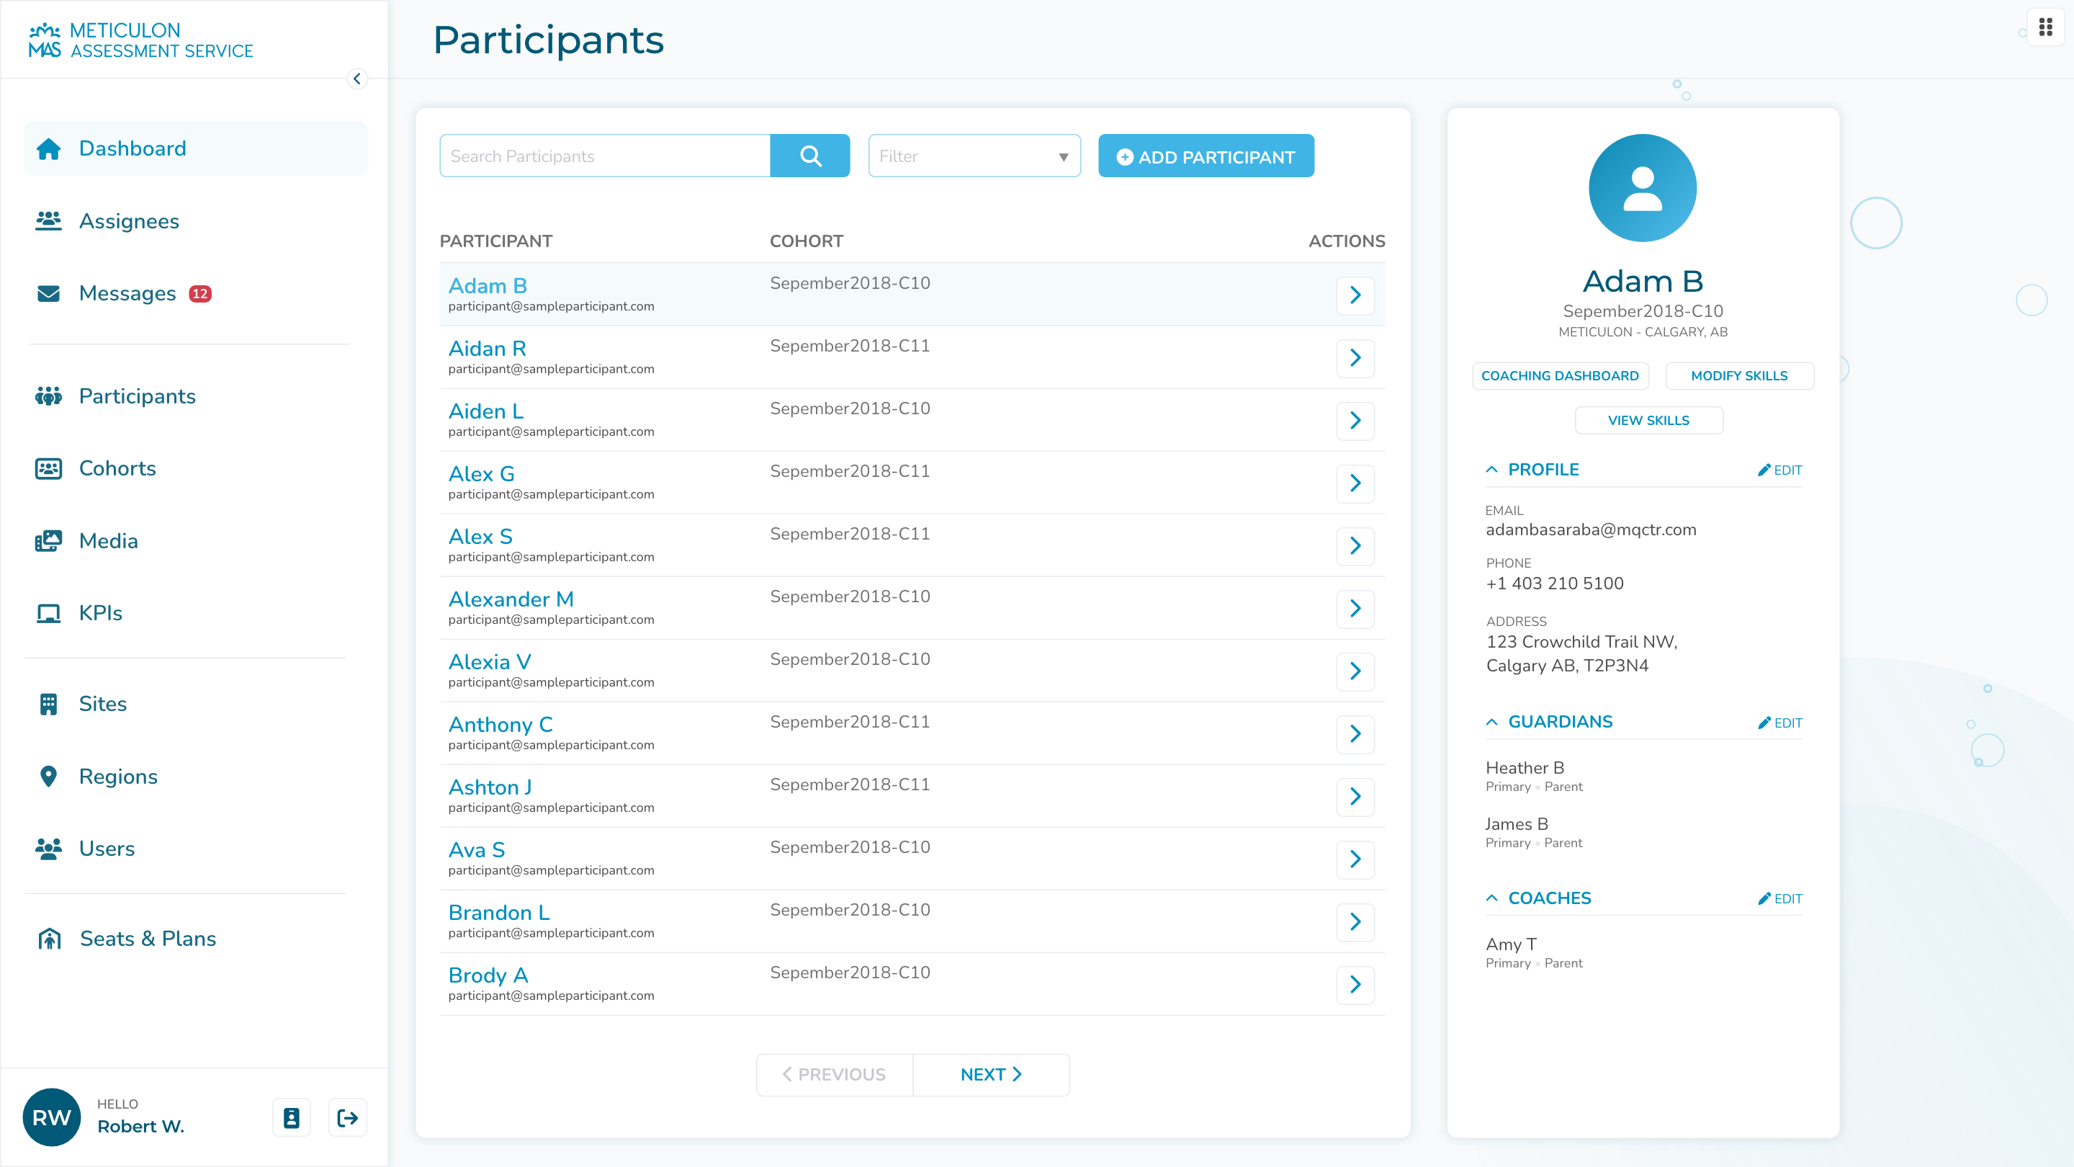The image size is (2074, 1167).
Task: Click the Cohort column header
Action: [x=806, y=241]
